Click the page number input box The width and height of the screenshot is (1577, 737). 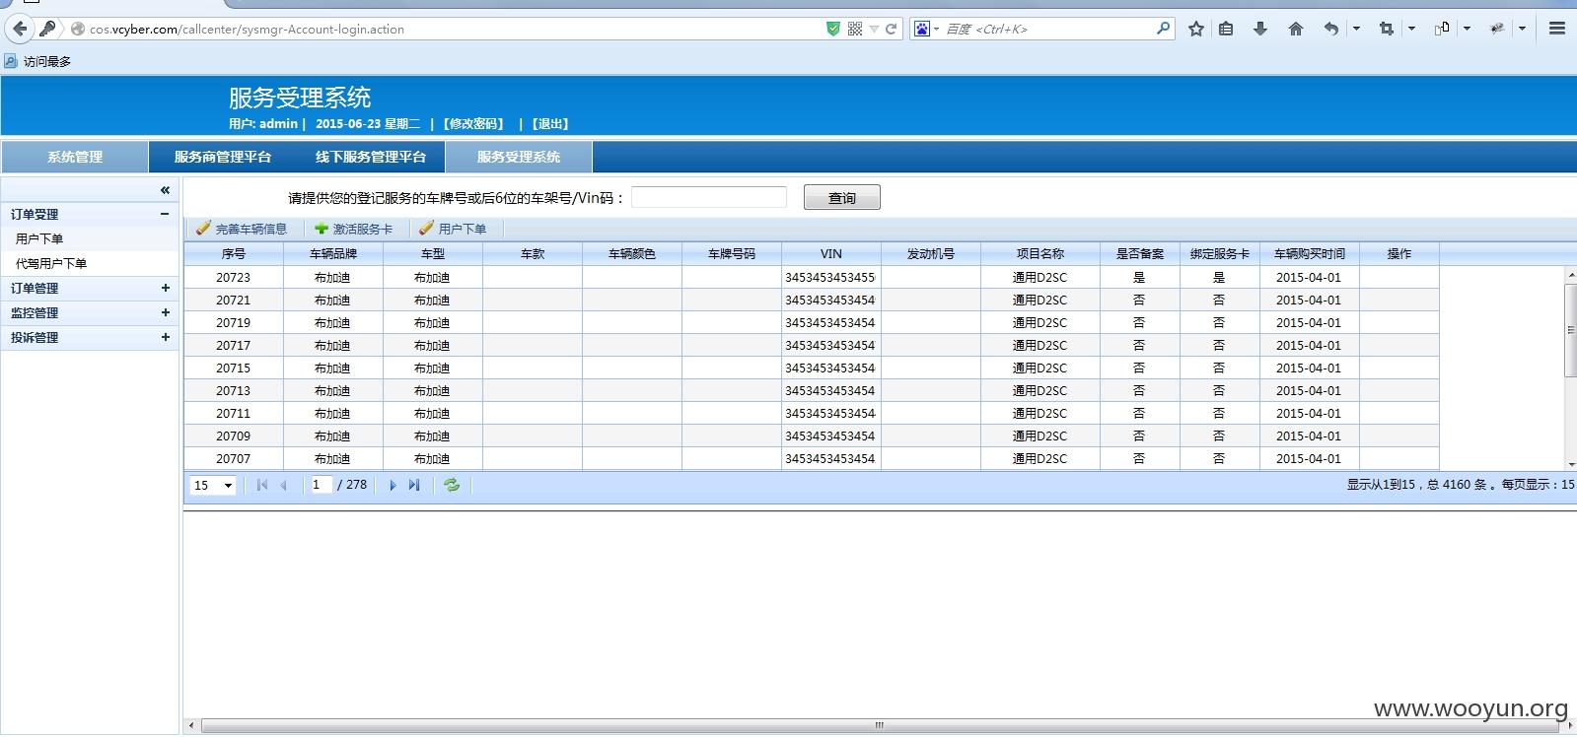click(321, 485)
